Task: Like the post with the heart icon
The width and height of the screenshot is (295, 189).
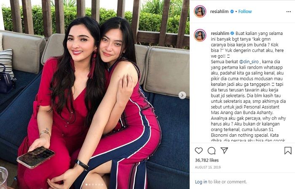Action: tap(198, 151)
